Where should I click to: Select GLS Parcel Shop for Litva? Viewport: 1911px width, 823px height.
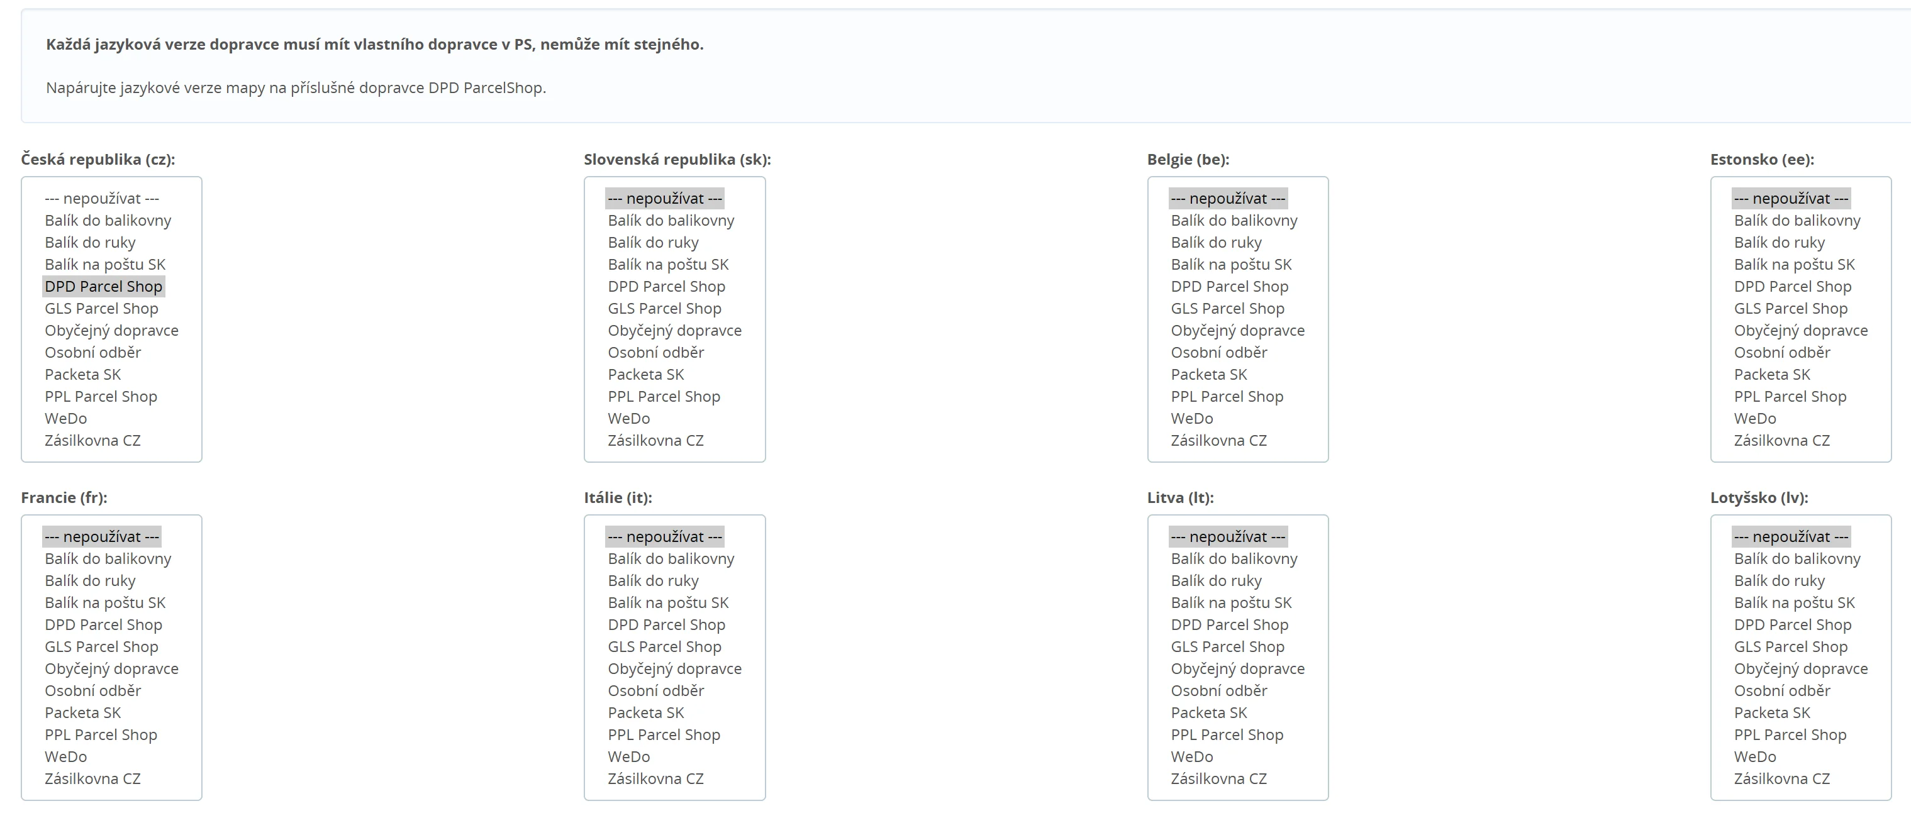pyautogui.click(x=1227, y=646)
